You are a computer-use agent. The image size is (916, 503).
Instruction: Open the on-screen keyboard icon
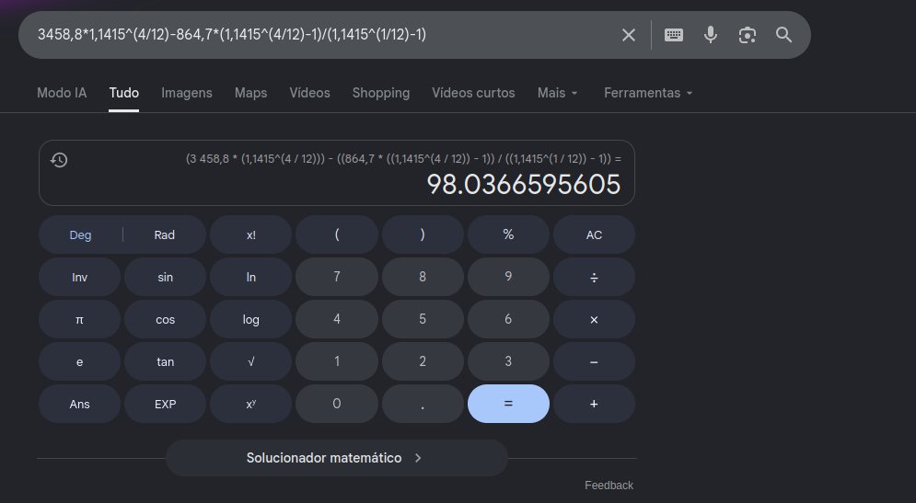click(674, 35)
